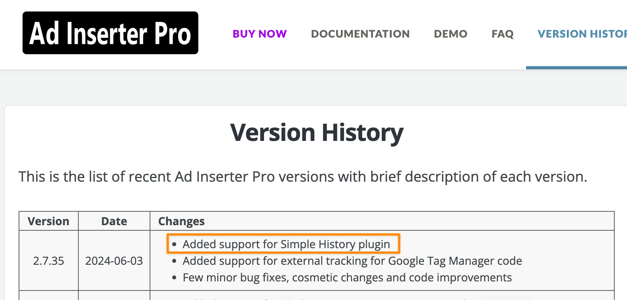Open the BUY NOW page
This screenshot has height=300, width=627.
point(259,34)
